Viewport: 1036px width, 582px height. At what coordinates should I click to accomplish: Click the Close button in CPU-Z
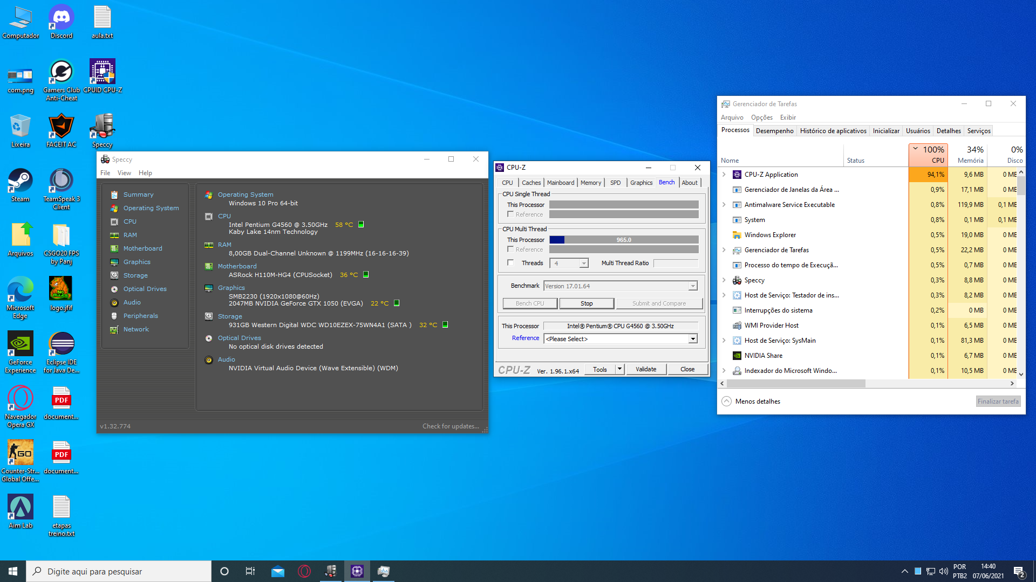687,370
